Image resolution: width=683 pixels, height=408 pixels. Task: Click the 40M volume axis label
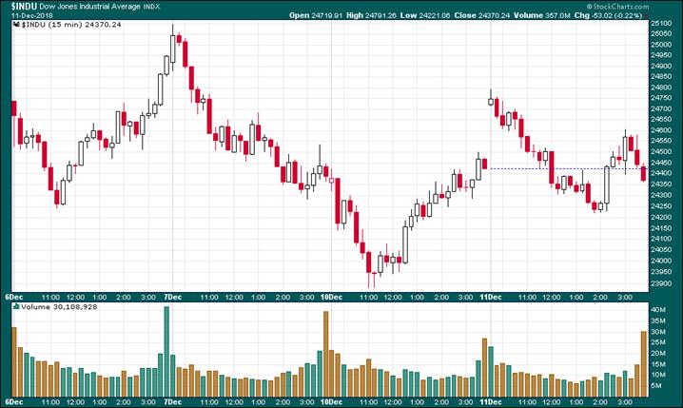pos(658,310)
